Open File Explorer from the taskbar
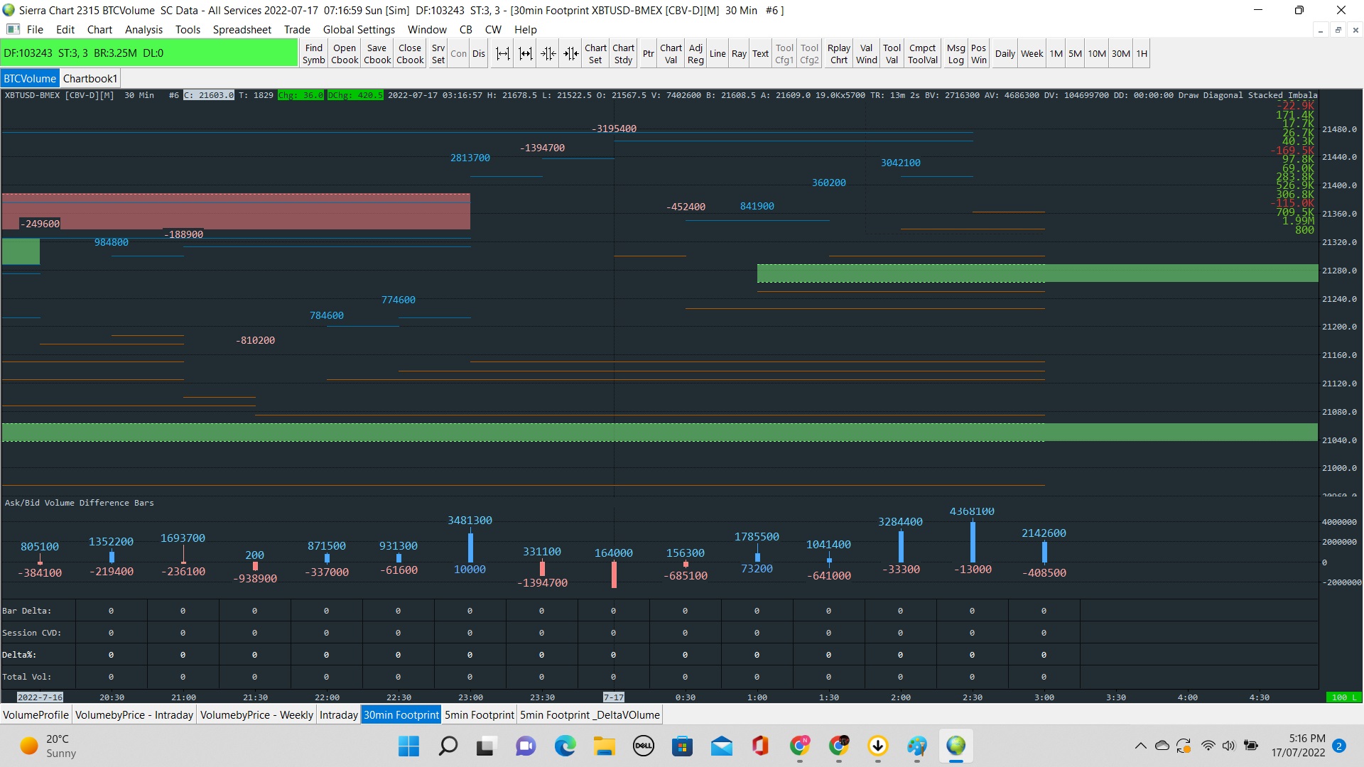The image size is (1364, 767). [x=604, y=746]
